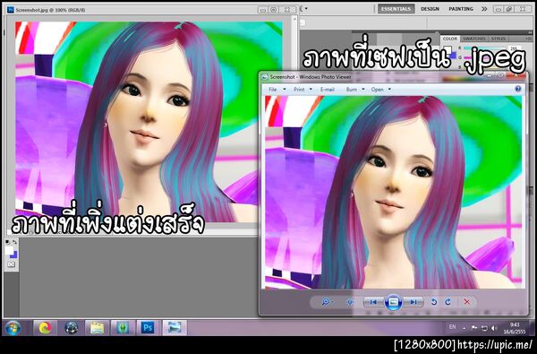This screenshot has width=537, height=354.
Task: Switch to Photo Viewer via the taskbar
Action: tap(175, 328)
